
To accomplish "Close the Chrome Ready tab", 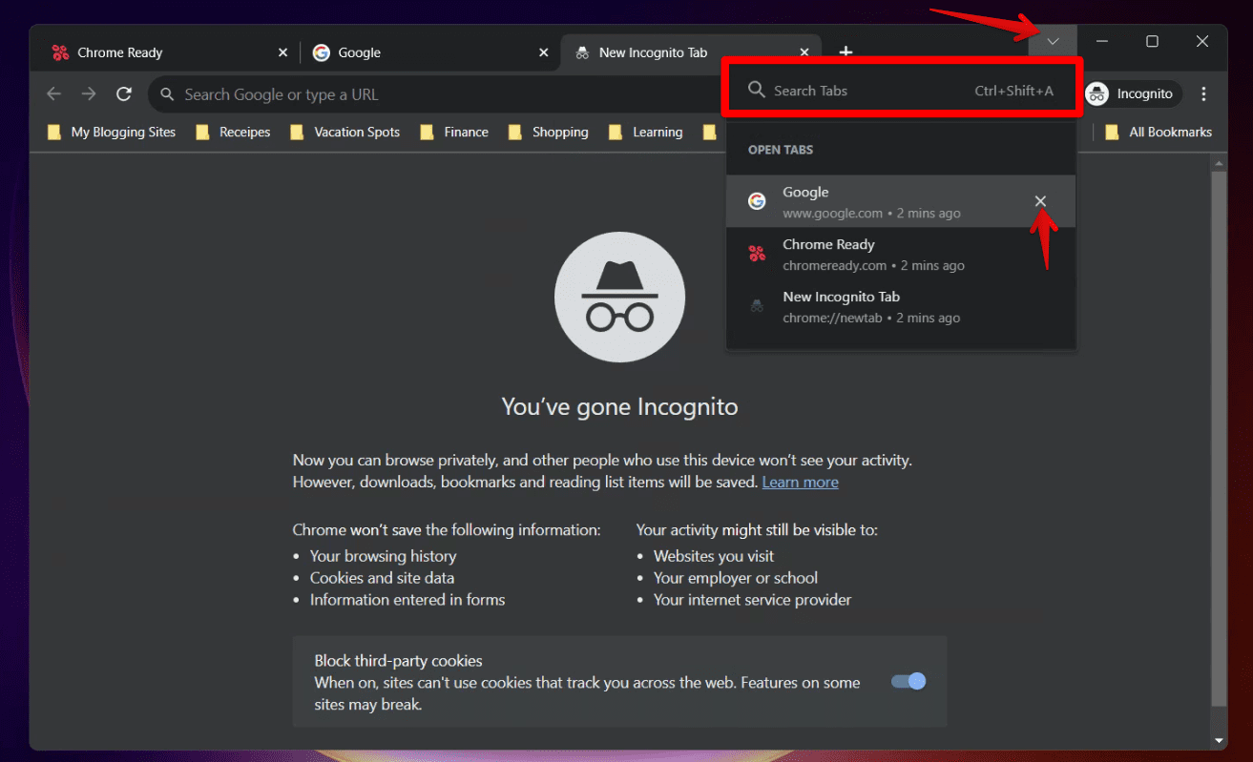I will pos(282,52).
